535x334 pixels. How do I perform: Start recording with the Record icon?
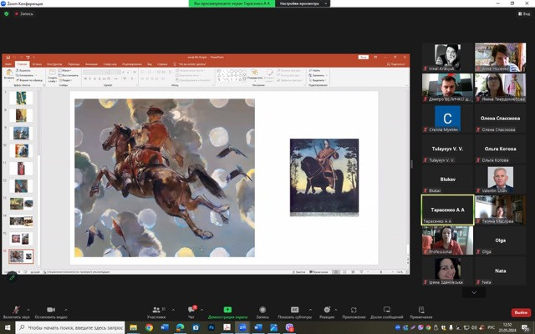coord(262,310)
